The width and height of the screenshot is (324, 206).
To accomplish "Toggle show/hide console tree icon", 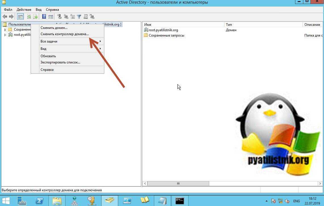I will 20,17.
